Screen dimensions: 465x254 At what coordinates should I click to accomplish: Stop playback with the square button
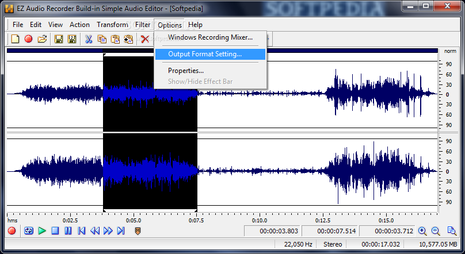click(55, 230)
